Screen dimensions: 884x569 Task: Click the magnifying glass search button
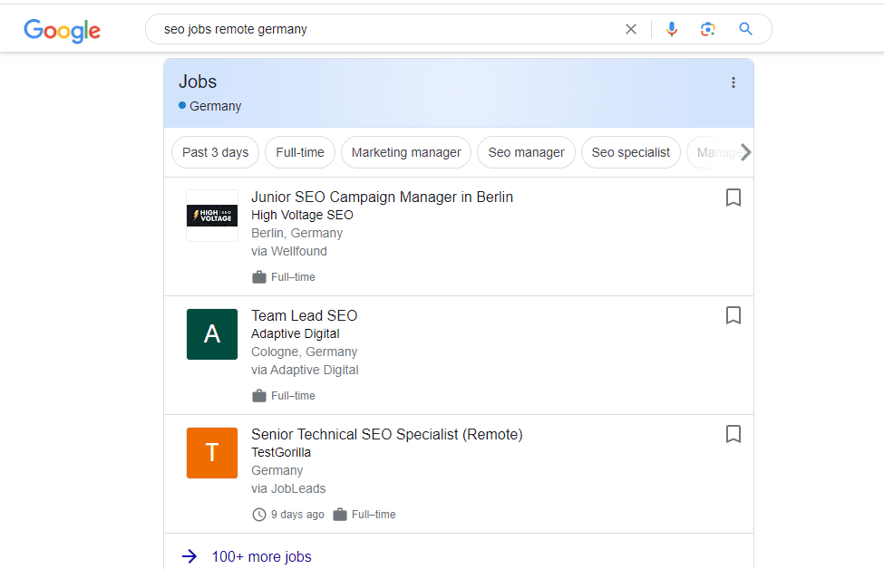point(746,29)
